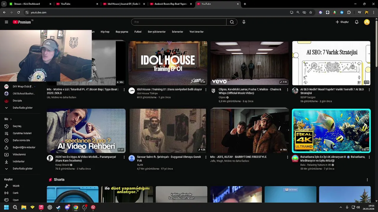Open the tab search dropdown arrow
Screen dimensions: 378x212
(4, 4)
